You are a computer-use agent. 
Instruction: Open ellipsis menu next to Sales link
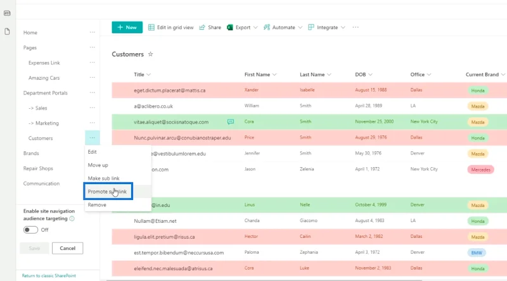(92, 108)
